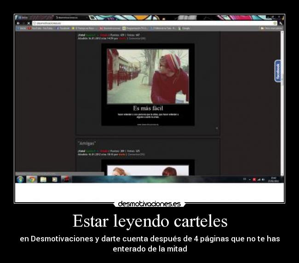Click the volume icon in system tray
The height and width of the screenshot is (263, 299).
(263, 180)
